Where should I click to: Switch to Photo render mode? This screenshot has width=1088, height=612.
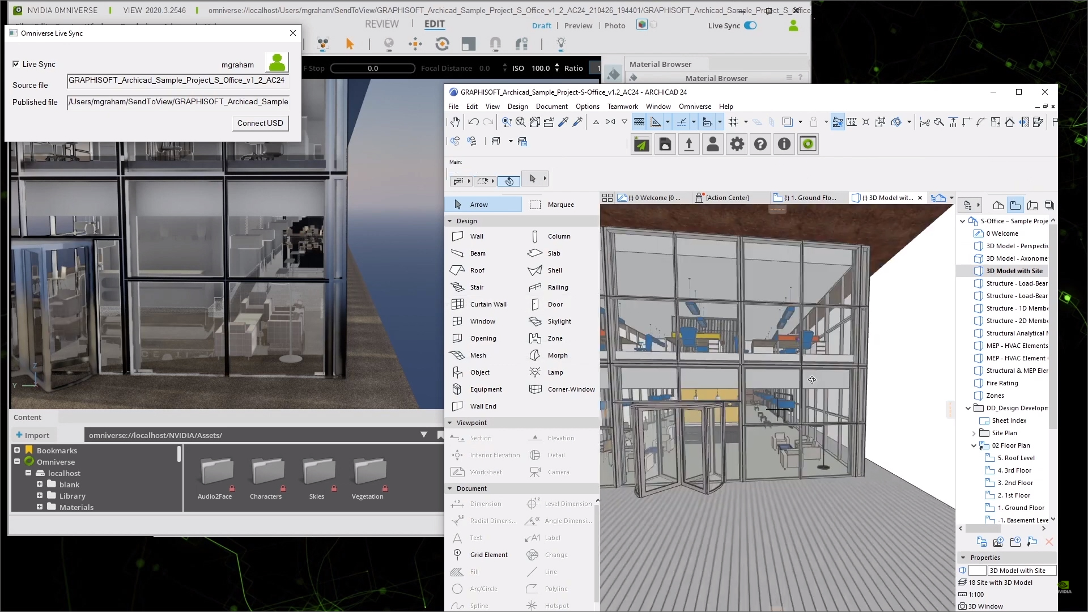tap(615, 25)
